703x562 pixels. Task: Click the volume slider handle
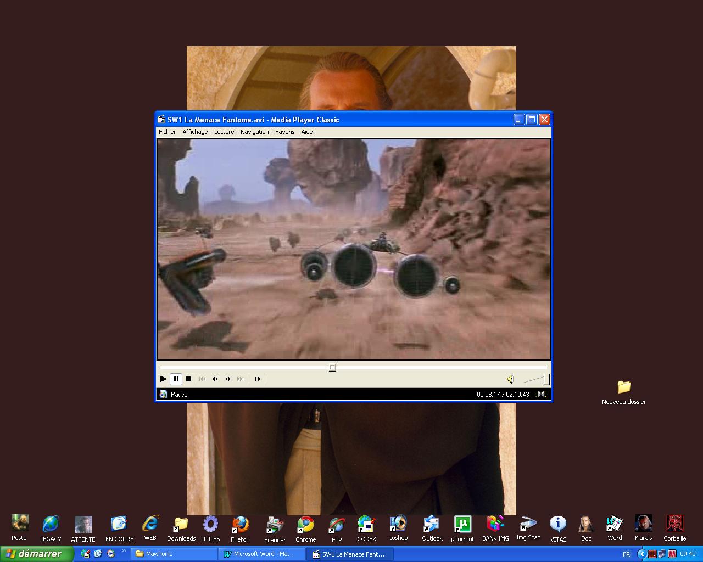[547, 379]
